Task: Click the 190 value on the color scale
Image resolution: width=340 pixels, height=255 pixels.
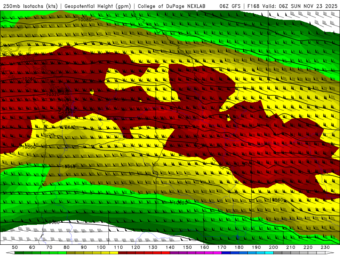Action: click(x=256, y=247)
